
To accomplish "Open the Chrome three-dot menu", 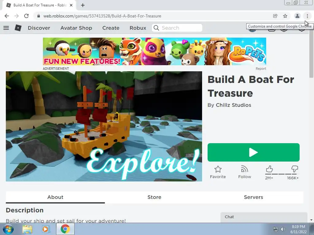I will point(307,16).
